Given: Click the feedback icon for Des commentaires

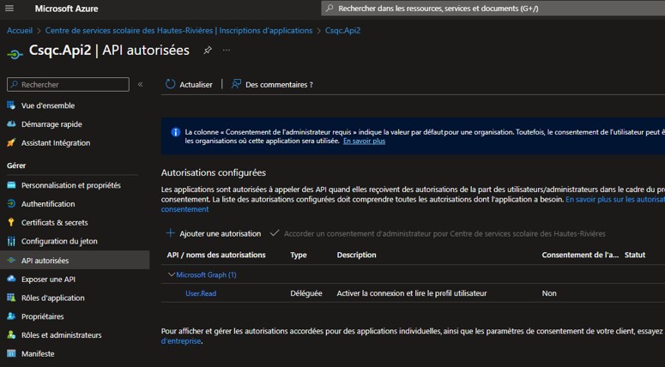Looking at the screenshot, I should (236, 84).
